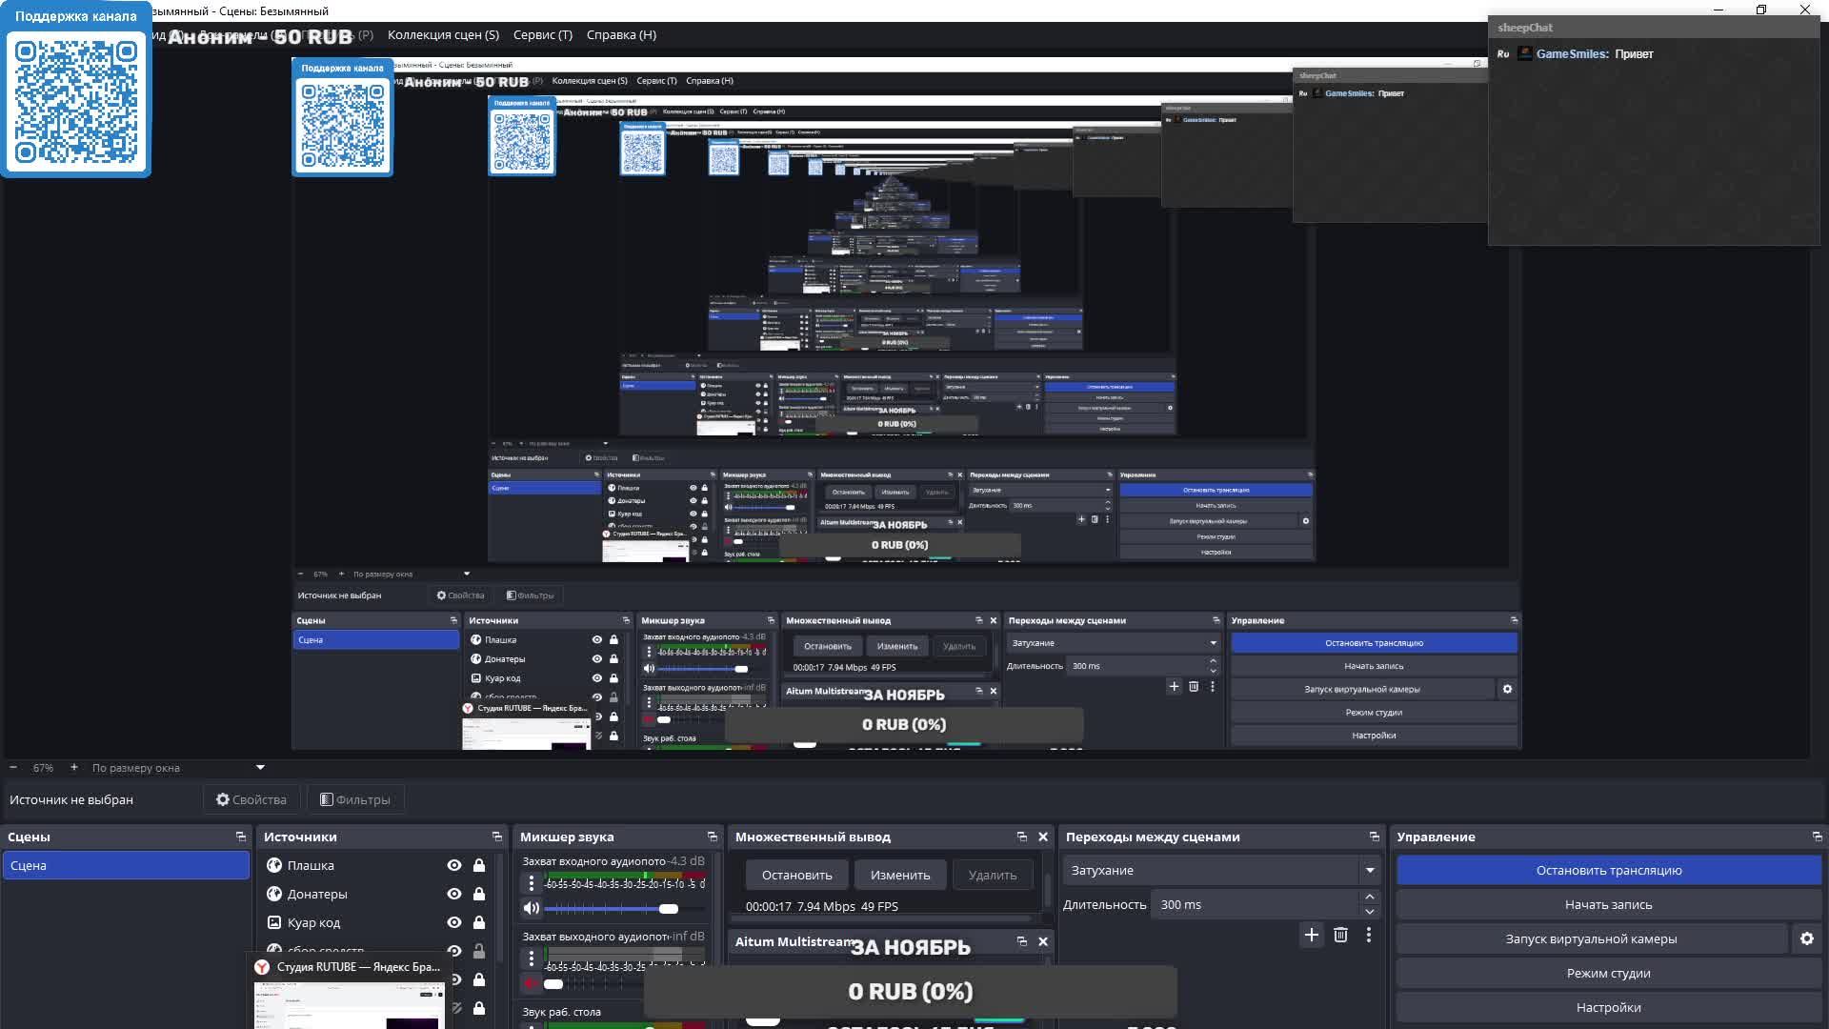Add a new scene transition
Screen dimensions: 1829x1029
[x=1311, y=935]
